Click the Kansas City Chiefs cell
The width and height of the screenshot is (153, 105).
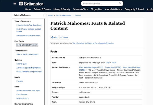coord(110,102)
